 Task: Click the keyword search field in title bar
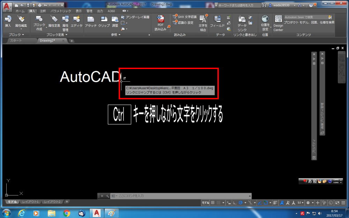tap(239, 5)
